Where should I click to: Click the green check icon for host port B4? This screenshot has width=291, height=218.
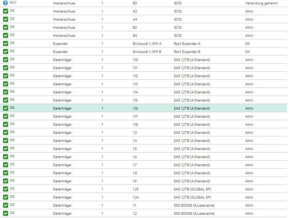coord(6,36)
